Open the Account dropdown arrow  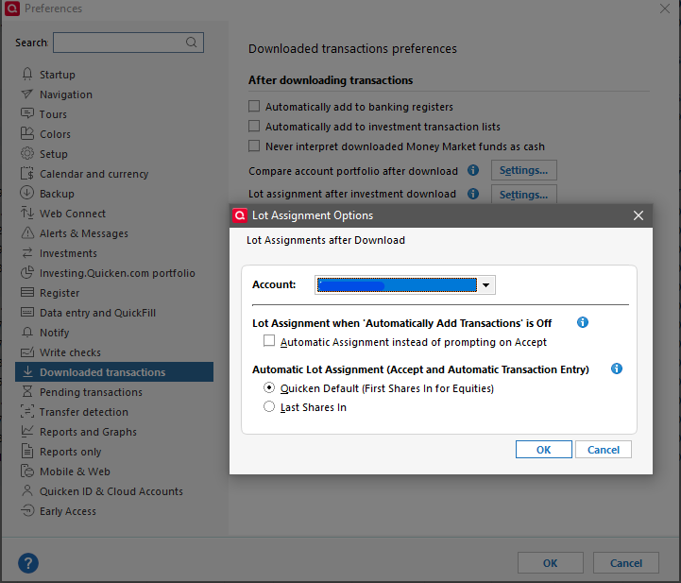486,285
